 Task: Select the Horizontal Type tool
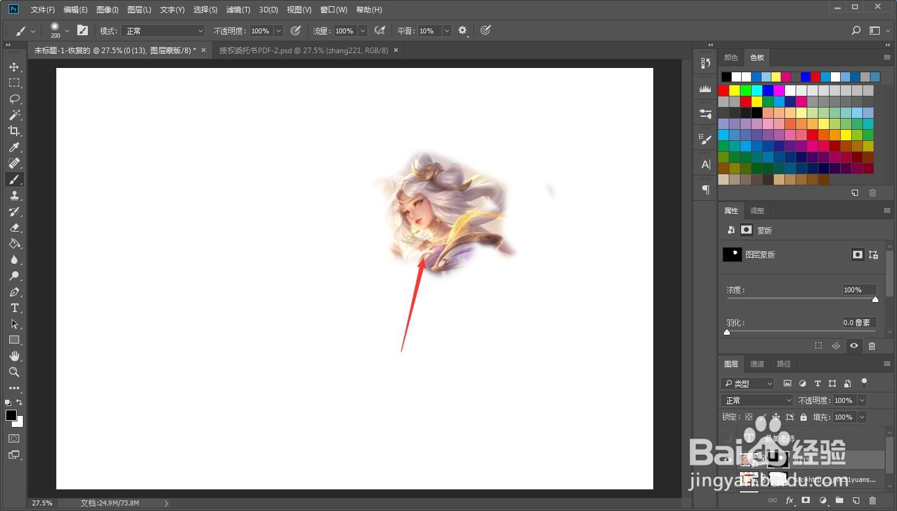pyautogui.click(x=14, y=308)
